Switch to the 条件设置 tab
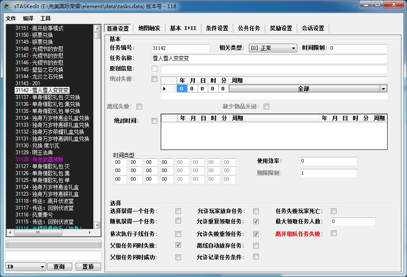Viewport: 407px width, 277px height. click(x=217, y=28)
